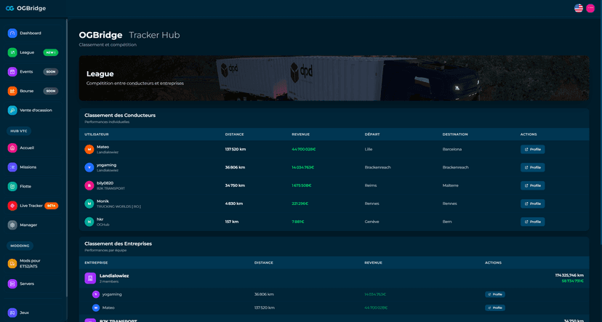The height and width of the screenshot is (322, 602).
Task: Click the Flotte truck icon
Action: (x=12, y=187)
